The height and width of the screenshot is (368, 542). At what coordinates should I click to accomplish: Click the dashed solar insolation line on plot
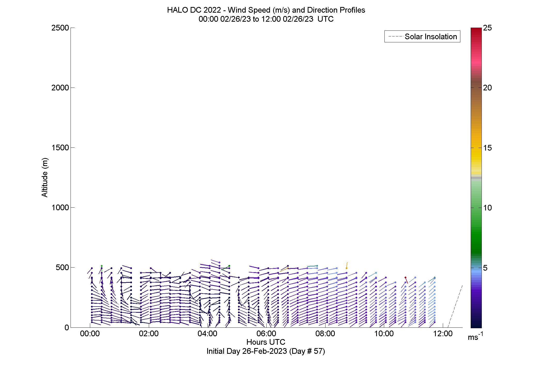(455, 306)
